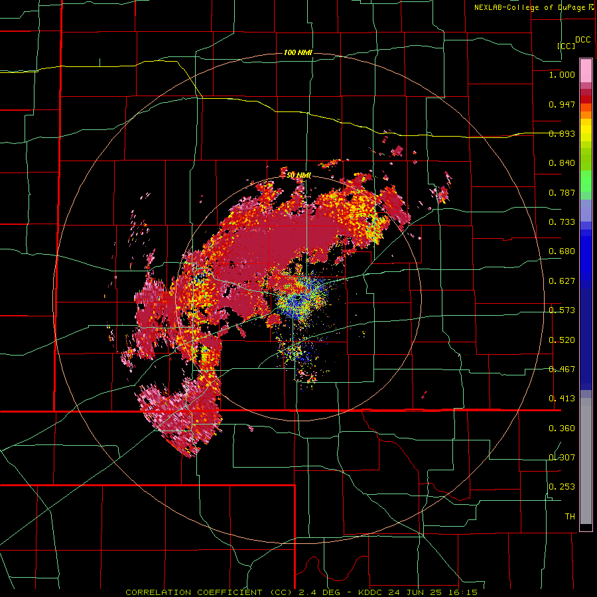Select the 0.520 scale value

coord(562,340)
